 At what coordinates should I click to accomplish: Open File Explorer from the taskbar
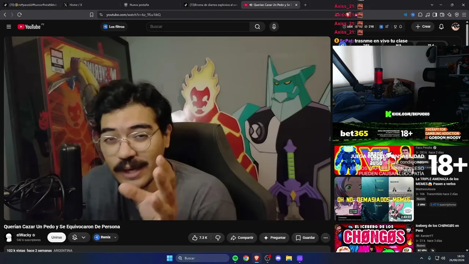[x=289, y=258]
